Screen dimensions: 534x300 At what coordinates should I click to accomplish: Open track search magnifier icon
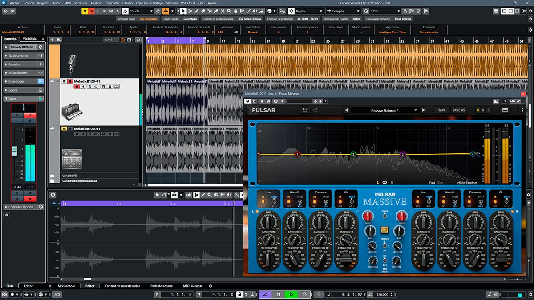pyautogui.click(x=138, y=40)
